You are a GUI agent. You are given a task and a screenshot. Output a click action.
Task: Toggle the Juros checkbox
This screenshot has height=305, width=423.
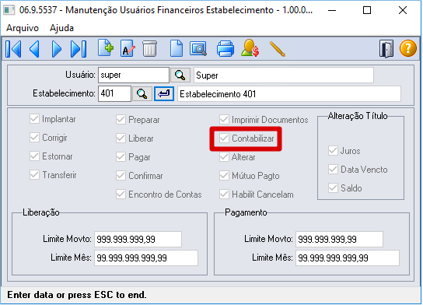tap(333, 151)
